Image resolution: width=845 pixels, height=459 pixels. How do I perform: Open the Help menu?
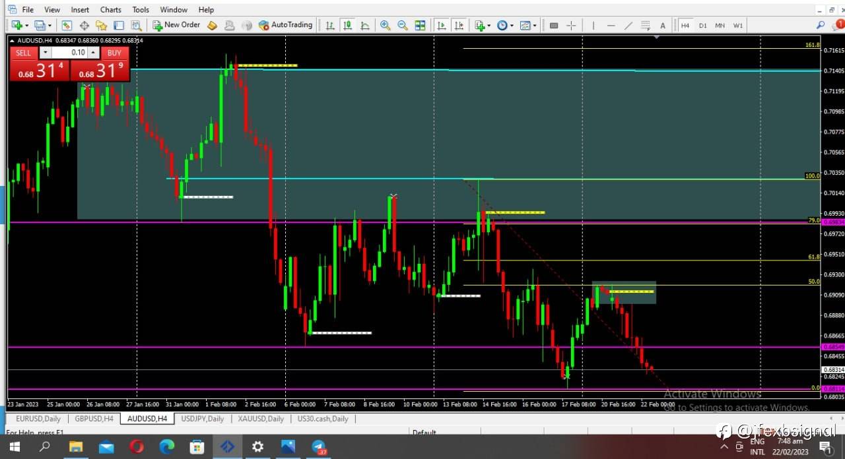206,9
